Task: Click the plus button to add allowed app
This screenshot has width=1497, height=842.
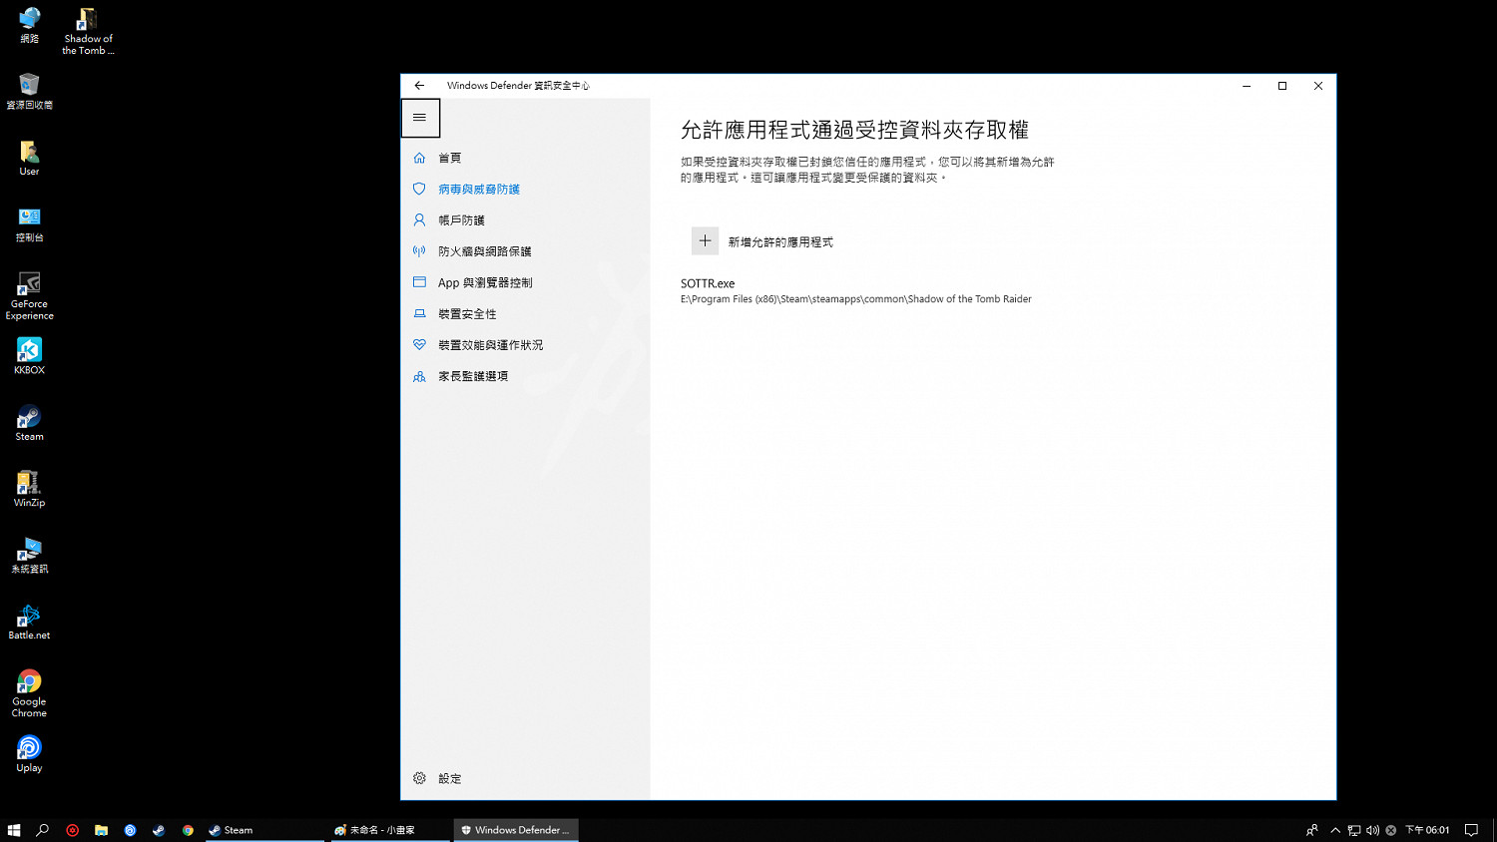Action: click(705, 241)
